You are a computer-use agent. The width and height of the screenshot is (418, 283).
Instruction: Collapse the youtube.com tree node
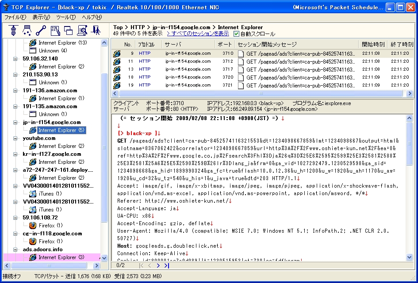tap(15, 138)
